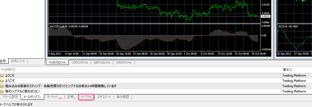Select the 全般 navigator tab

3,61
